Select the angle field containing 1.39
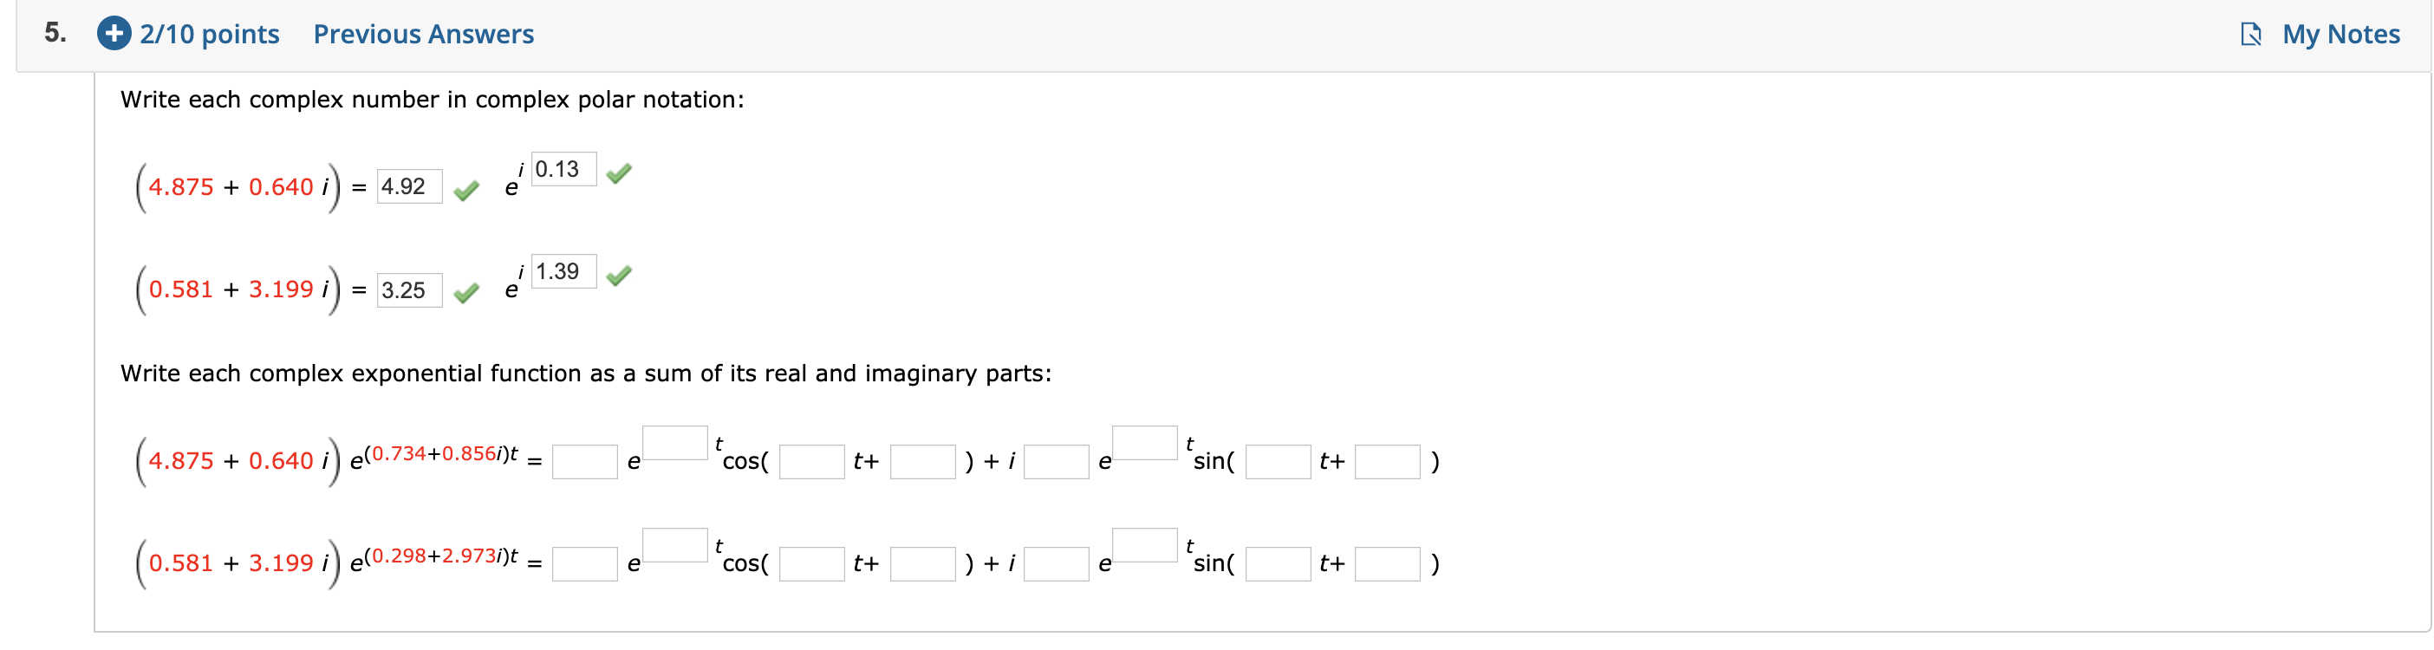The width and height of the screenshot is (2434, 650). [563, 271]
